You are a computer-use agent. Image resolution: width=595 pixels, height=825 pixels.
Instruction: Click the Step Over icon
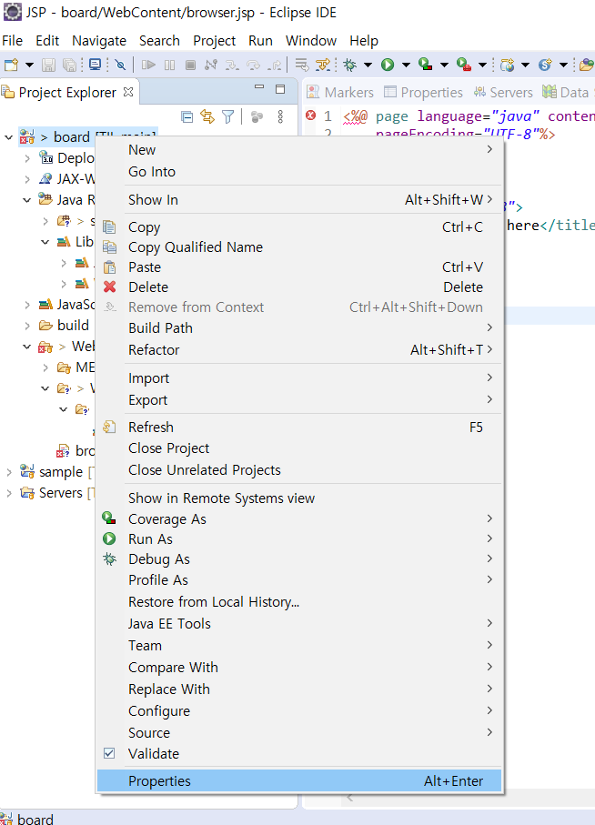[x=254, y=65]
